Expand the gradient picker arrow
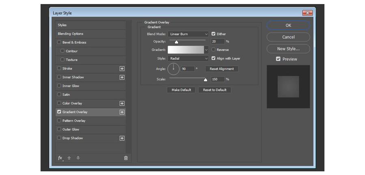365x175 pixels. click(x=206, y=50)
